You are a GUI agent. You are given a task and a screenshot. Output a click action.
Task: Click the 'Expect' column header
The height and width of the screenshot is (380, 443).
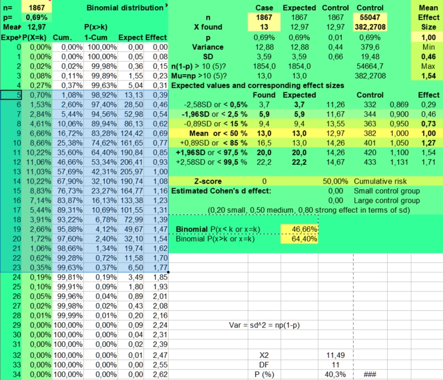pos(130,38)
